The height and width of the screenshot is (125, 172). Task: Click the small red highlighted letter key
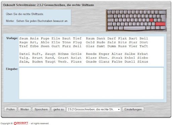(152, 20)
